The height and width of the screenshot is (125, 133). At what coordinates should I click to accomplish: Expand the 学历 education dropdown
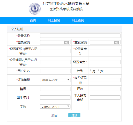[55, 106]
